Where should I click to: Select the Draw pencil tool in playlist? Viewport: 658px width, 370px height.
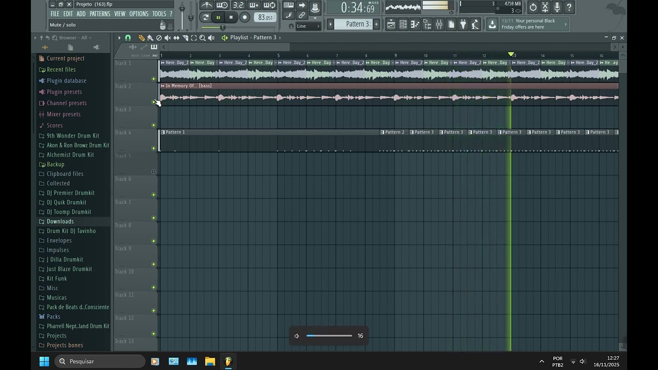click(141, 38)
